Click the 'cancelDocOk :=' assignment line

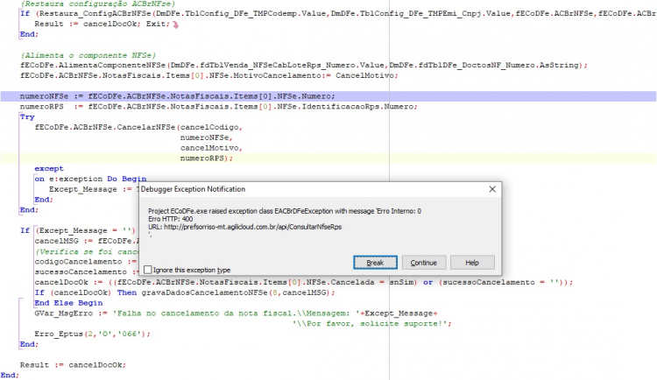coord(303,283)
